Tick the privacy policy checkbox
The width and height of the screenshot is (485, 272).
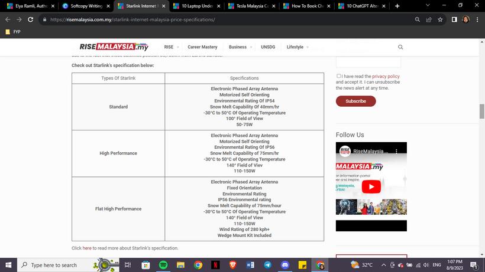coord(339,76)
